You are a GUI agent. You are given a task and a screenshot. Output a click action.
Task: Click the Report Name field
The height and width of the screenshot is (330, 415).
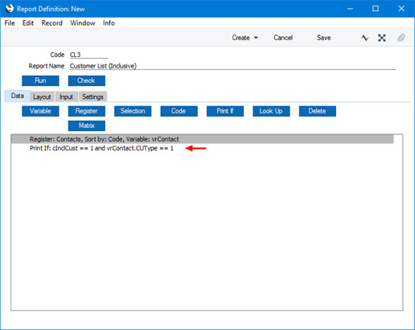233,66
